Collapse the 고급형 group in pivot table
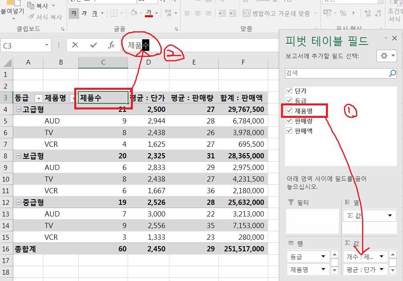The image size is (403, 281). click(18, 109)
